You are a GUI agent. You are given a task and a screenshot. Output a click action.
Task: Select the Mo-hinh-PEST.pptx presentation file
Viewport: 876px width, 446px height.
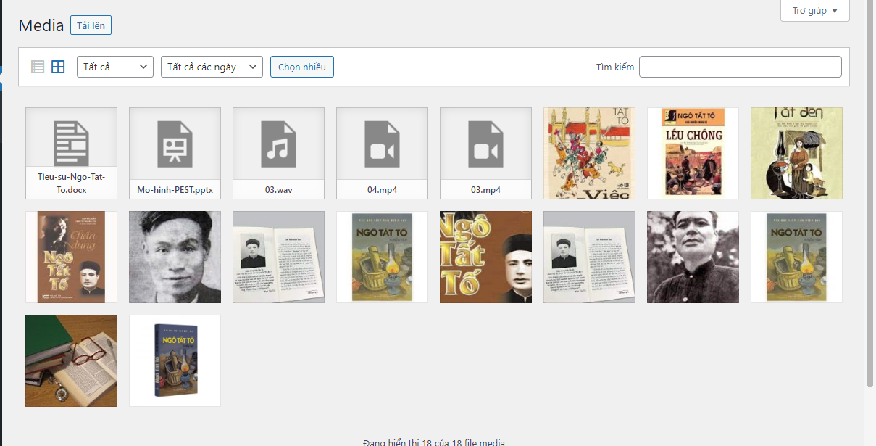click(175, 153)
